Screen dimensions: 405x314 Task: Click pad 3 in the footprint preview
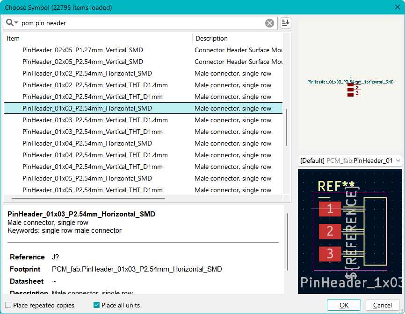tap(330, 254)
